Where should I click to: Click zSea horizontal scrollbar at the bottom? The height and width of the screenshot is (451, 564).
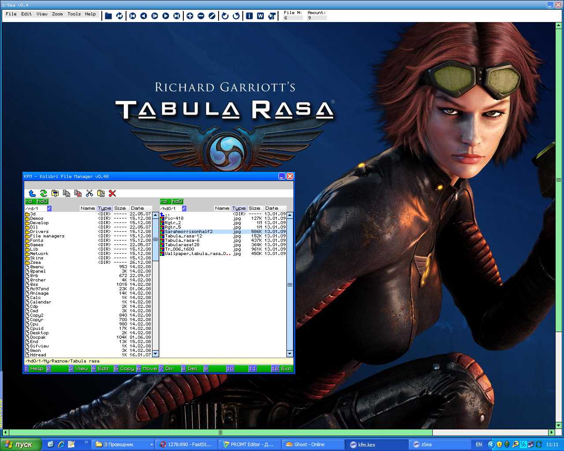tap(220, 433)
